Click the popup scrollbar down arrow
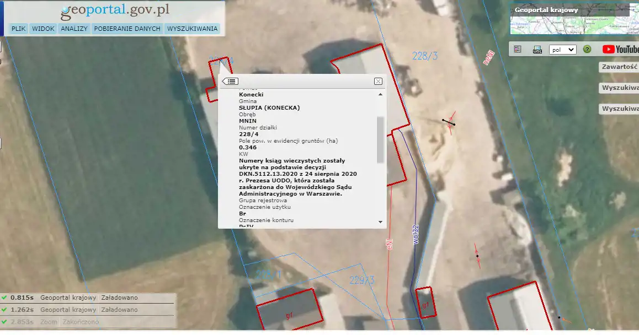The width and height of the screenshot is (639, 335). [380, 221]
